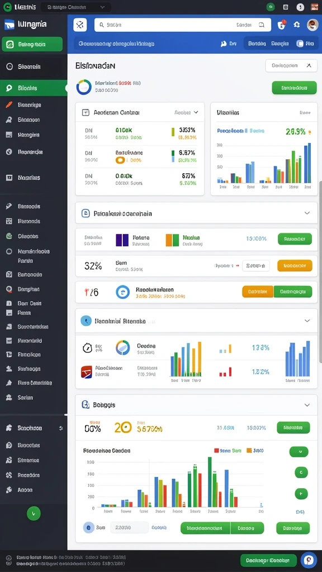Viewport: 322px width, 572px height.
Task: Open the dropdown in the top dark bar
Action: click(75, 7)
